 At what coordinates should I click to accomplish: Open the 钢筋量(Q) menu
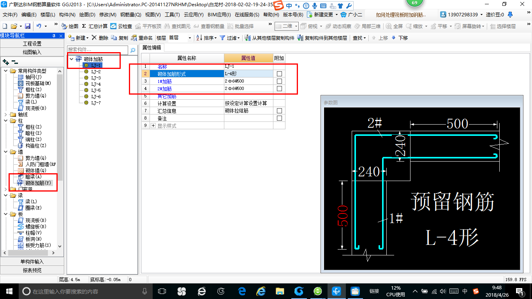[130, 15]
